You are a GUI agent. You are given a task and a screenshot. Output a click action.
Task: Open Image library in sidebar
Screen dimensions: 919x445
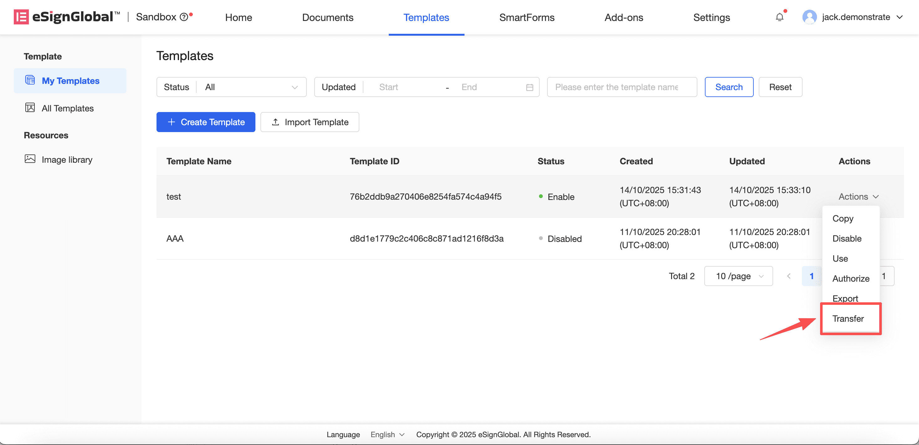tap(67, 159)
